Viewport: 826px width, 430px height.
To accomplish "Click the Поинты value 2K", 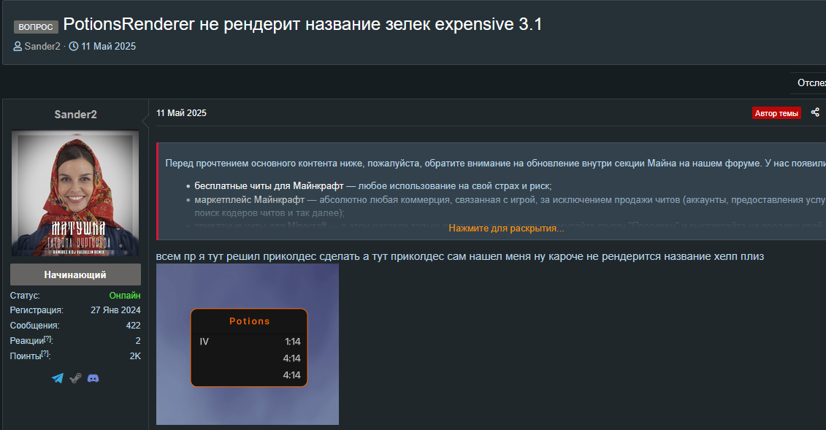I will [135, 356].
